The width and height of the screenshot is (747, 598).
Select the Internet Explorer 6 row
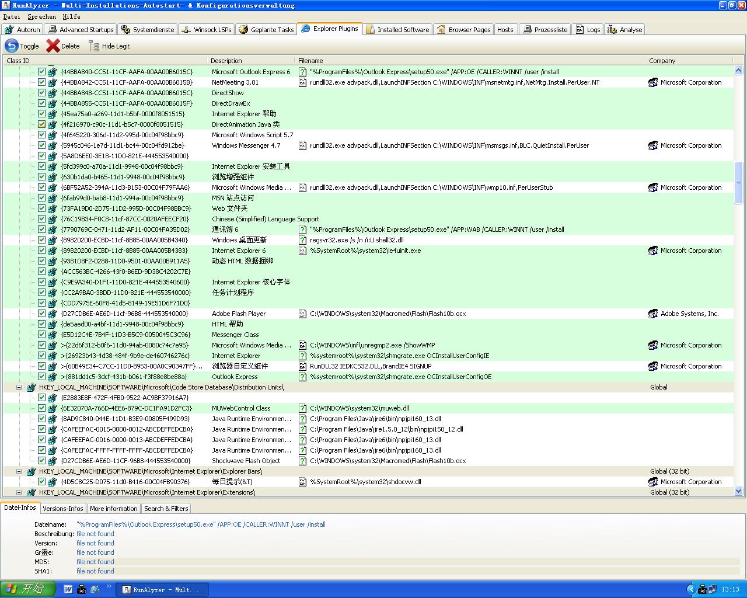tap(368, 251)
